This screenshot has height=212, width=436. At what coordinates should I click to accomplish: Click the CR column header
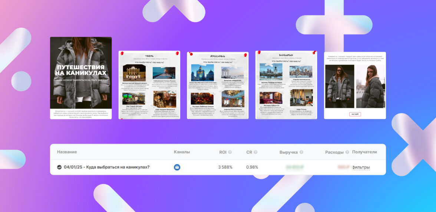click(x=249, y=152)
